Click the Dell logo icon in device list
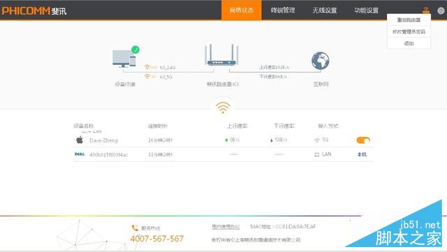 (x=80, y=154)
